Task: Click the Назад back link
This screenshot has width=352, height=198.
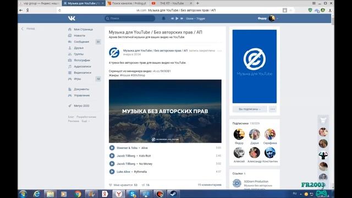Action: pos(28,29)
